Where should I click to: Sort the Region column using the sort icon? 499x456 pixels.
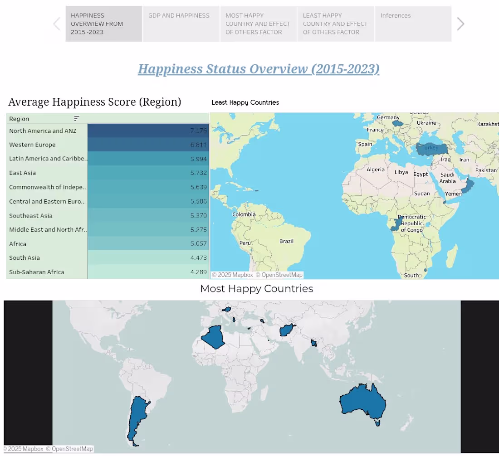click(76, 118)
